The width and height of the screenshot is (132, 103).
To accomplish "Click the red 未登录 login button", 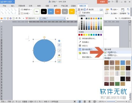I will [102, 2].
